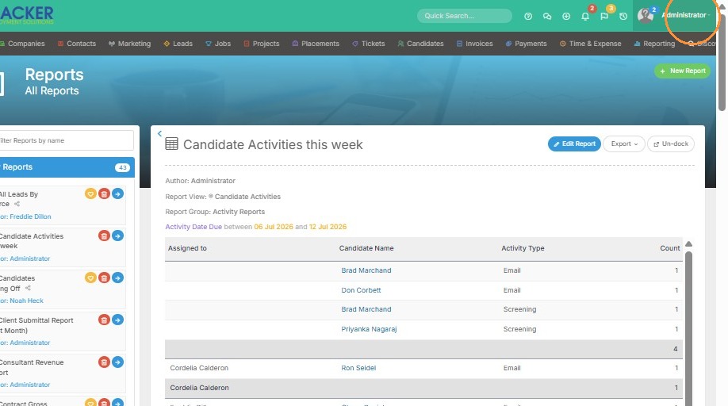Screen dimensions: 728x406
Task: Open notifications bell icon
Action: coord(585,16)
